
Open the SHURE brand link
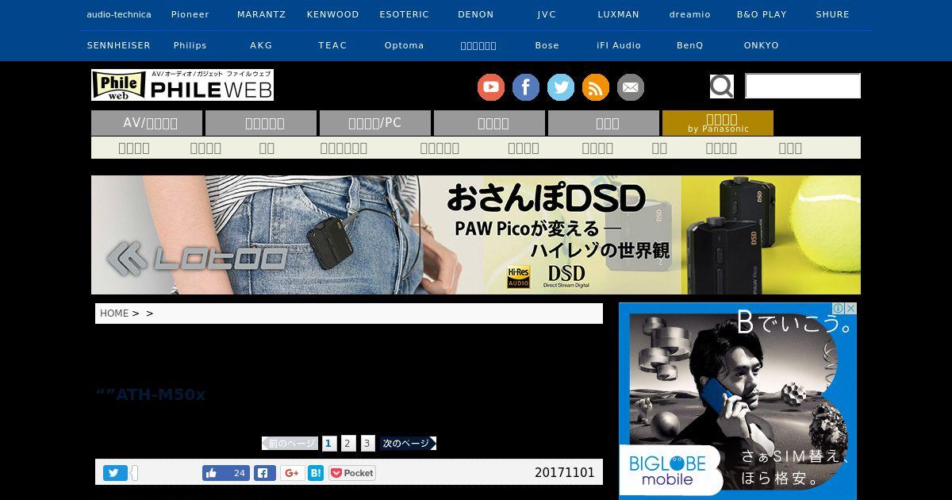(x=833, y=15)
